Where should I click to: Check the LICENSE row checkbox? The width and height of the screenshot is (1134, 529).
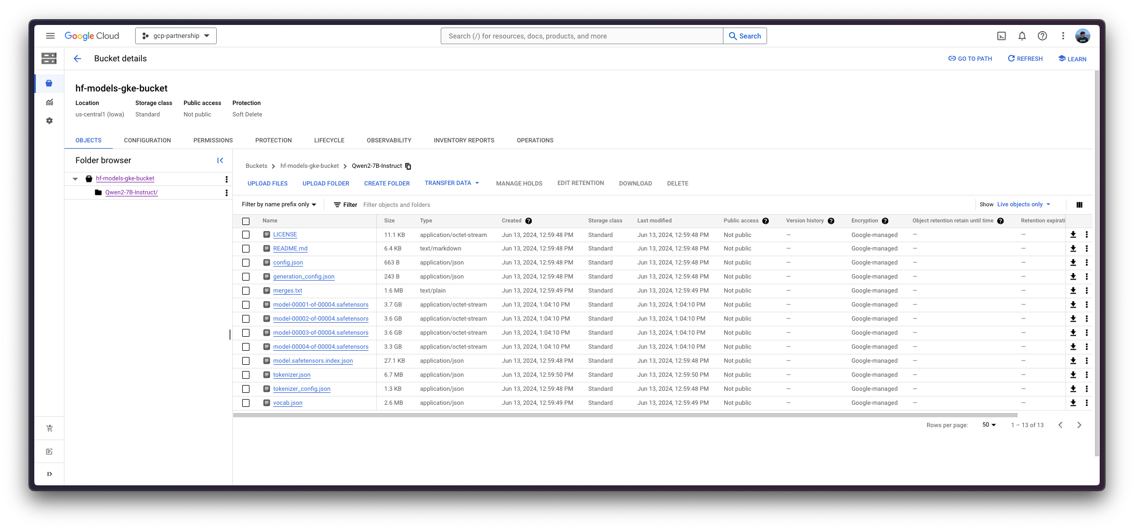(246, 235)
